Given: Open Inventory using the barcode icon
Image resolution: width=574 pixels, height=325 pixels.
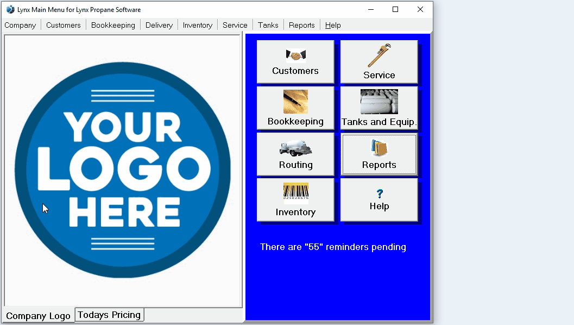Looking at the screenshot, I should [295, 193].
